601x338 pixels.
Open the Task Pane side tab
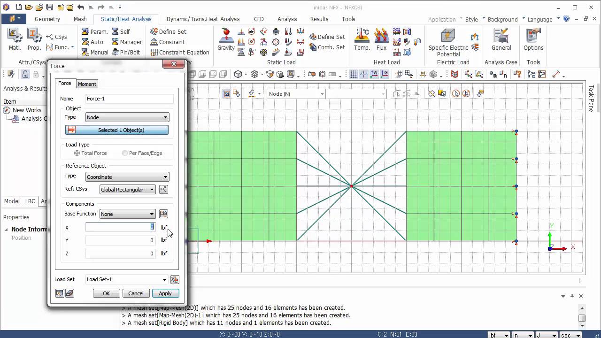point(591,98)
